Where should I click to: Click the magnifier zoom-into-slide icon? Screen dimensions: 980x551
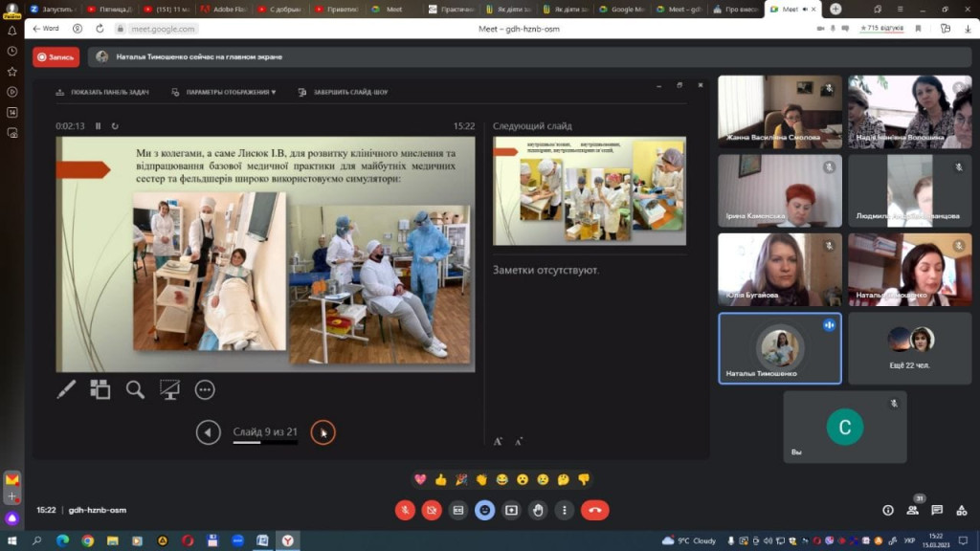[135, 389]
